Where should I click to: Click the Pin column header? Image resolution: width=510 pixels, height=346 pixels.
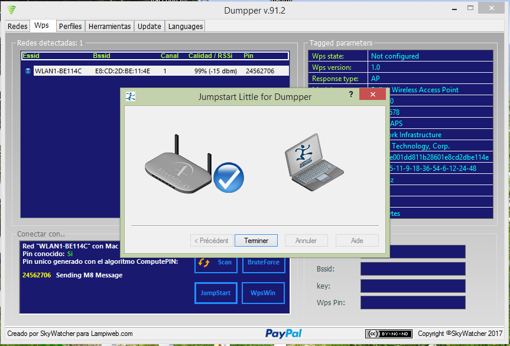point(248,56)
